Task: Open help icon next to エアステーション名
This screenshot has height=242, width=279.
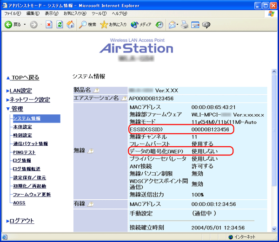Action: (124, 98)
